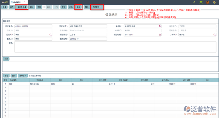Close the 借货返还 tab
Viewport: 219px width, 118px height.
pyautogui.click(x=24, y=2)
